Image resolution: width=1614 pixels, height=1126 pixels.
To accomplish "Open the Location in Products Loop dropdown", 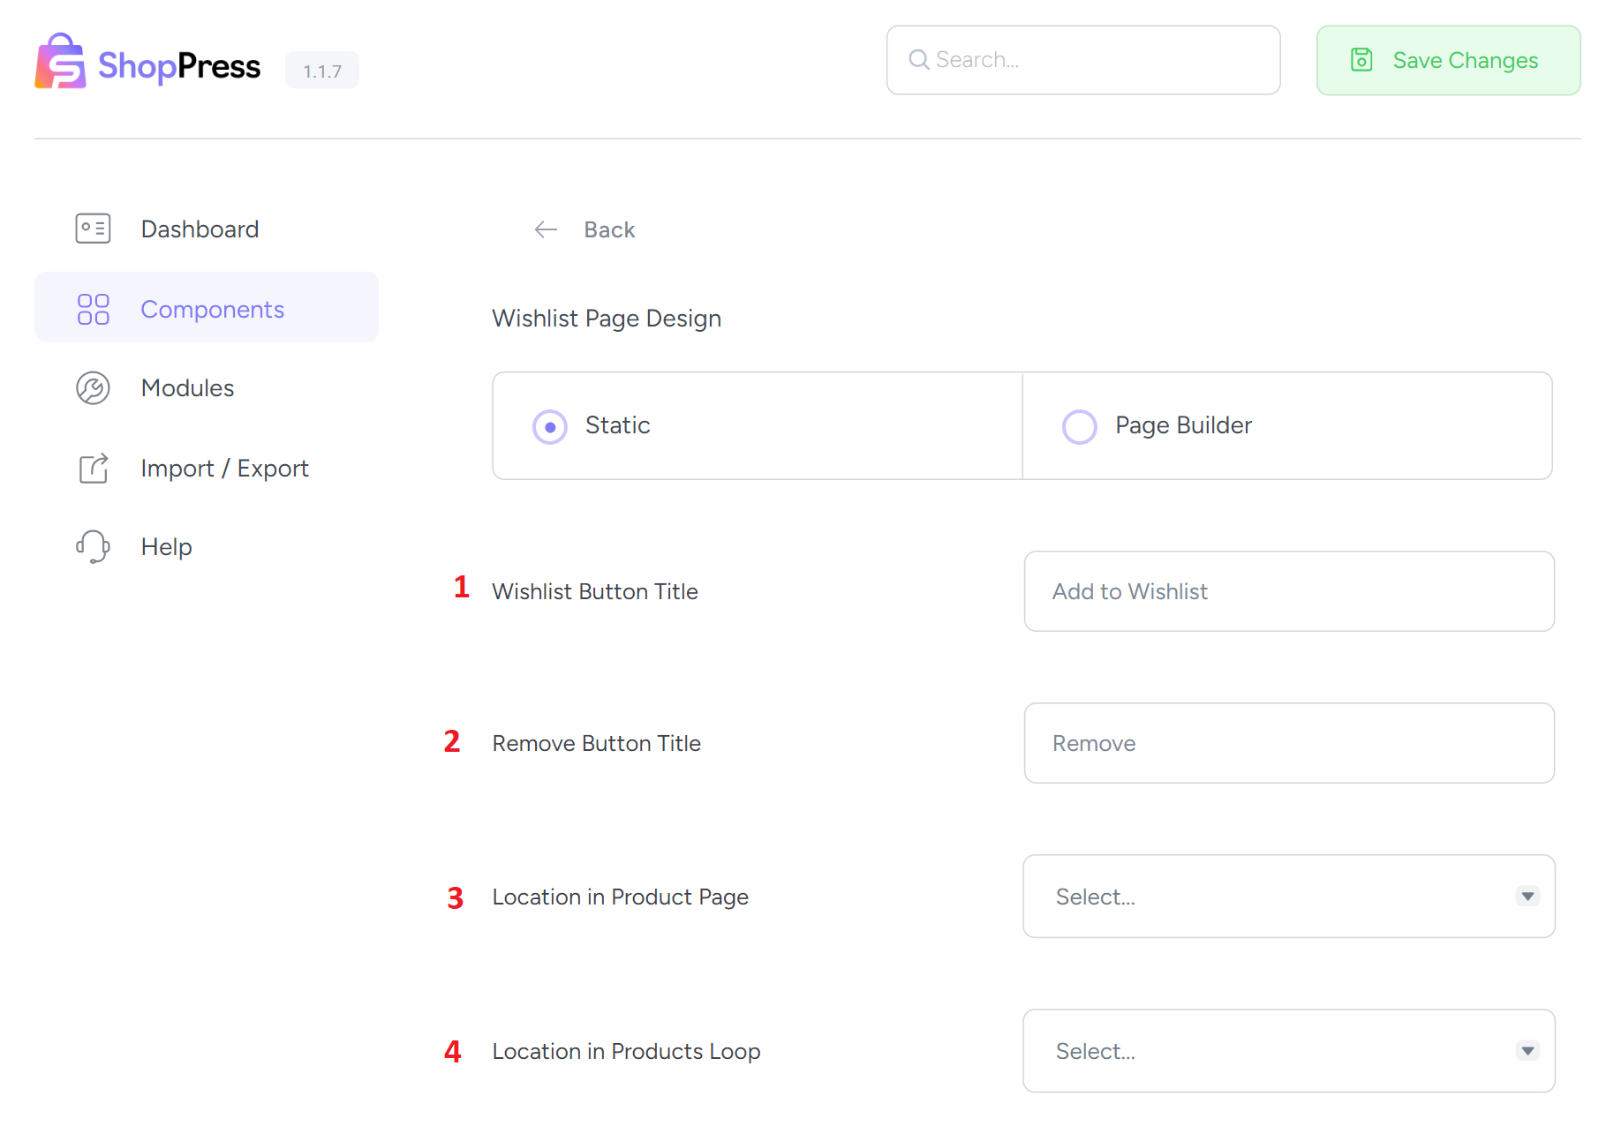I will tap(1288, 1050).
